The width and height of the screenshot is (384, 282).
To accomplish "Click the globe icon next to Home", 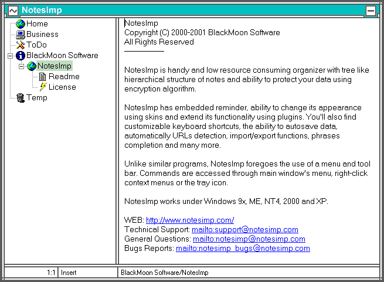I will pyautogui.click(x=21, y=24).
